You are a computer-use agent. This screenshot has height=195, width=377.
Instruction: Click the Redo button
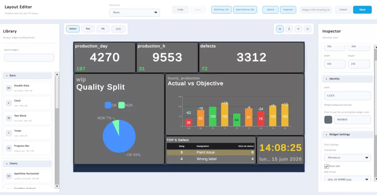198,10
